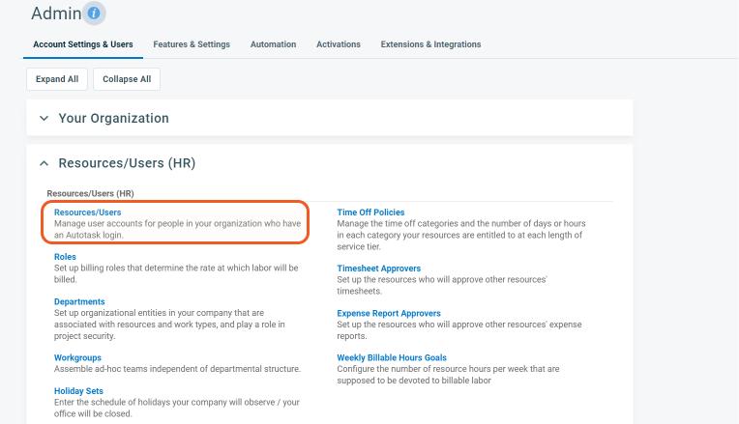Click description 'approve other resources' timesheets'
The image size is (739, 424).
(x=442, y=285)
